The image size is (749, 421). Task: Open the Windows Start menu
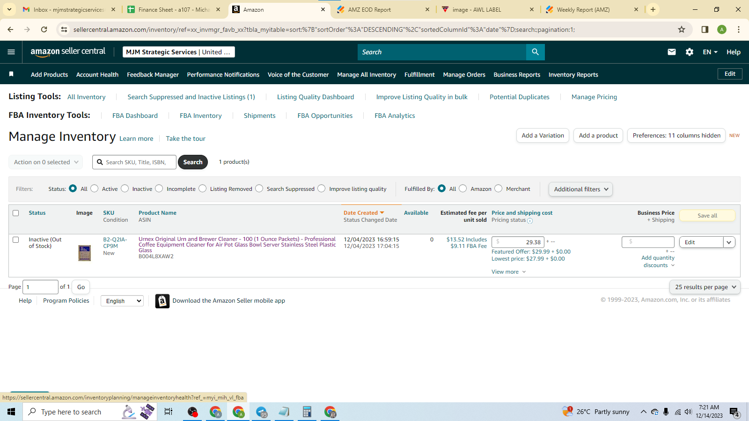pyautogui.click(x=11, y=412)
